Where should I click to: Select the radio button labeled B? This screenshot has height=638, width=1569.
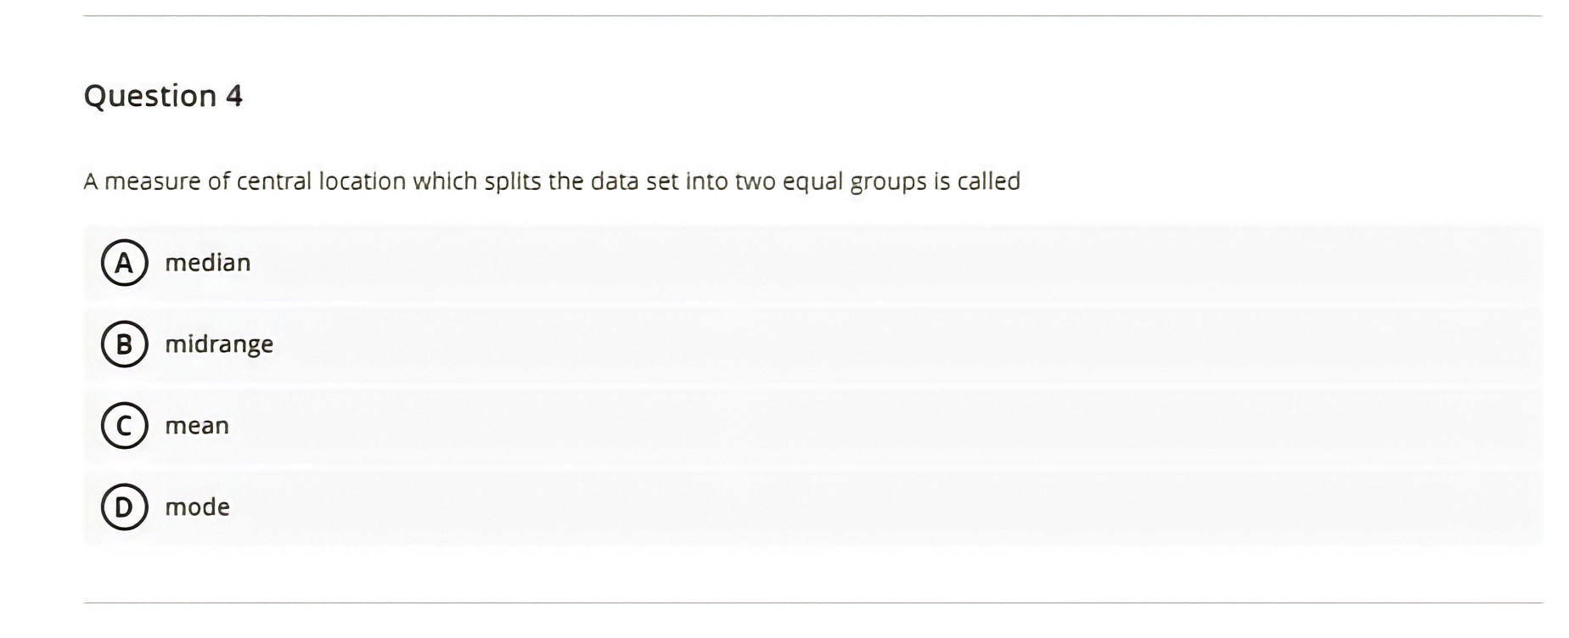[x=123, y=344]
